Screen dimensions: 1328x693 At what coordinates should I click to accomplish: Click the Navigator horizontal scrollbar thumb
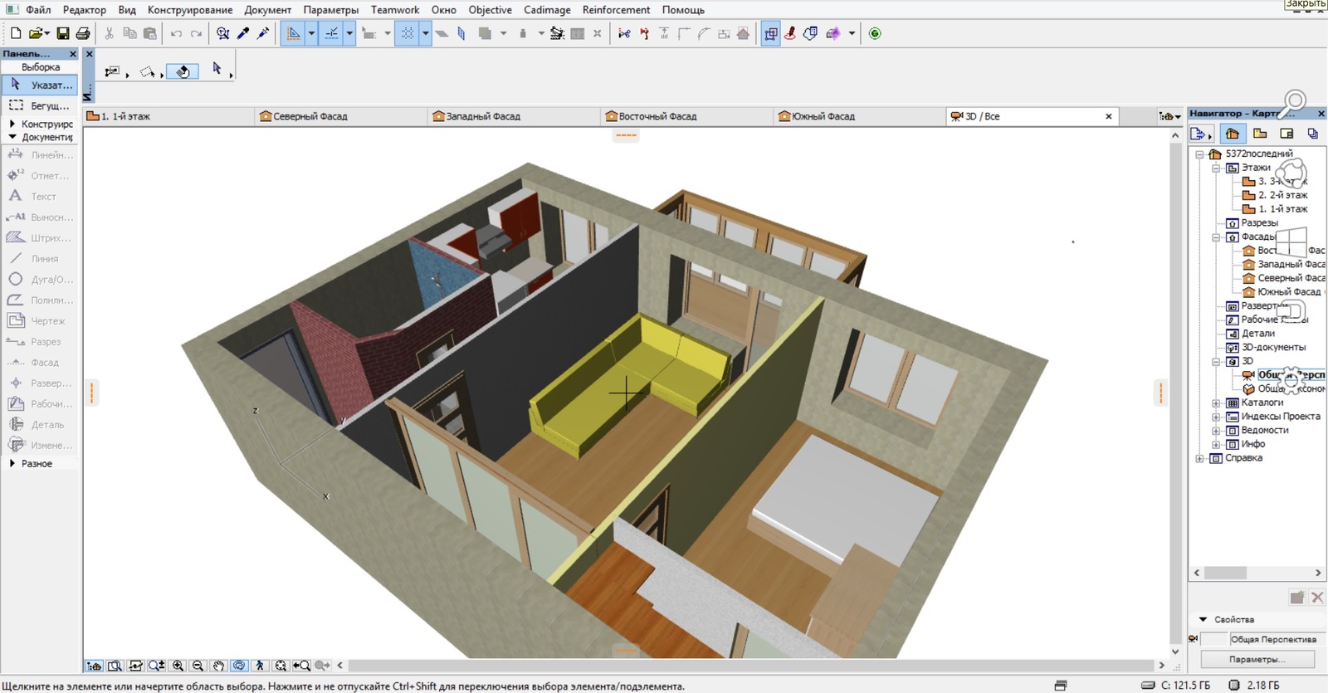click(x=1225, y=573)
